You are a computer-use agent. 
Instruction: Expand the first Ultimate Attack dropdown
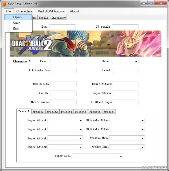pos(127,120)
